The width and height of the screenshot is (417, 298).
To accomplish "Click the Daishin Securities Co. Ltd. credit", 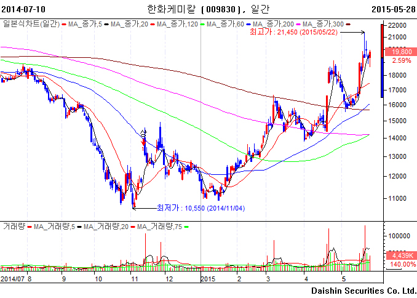I will pos(363,291).
